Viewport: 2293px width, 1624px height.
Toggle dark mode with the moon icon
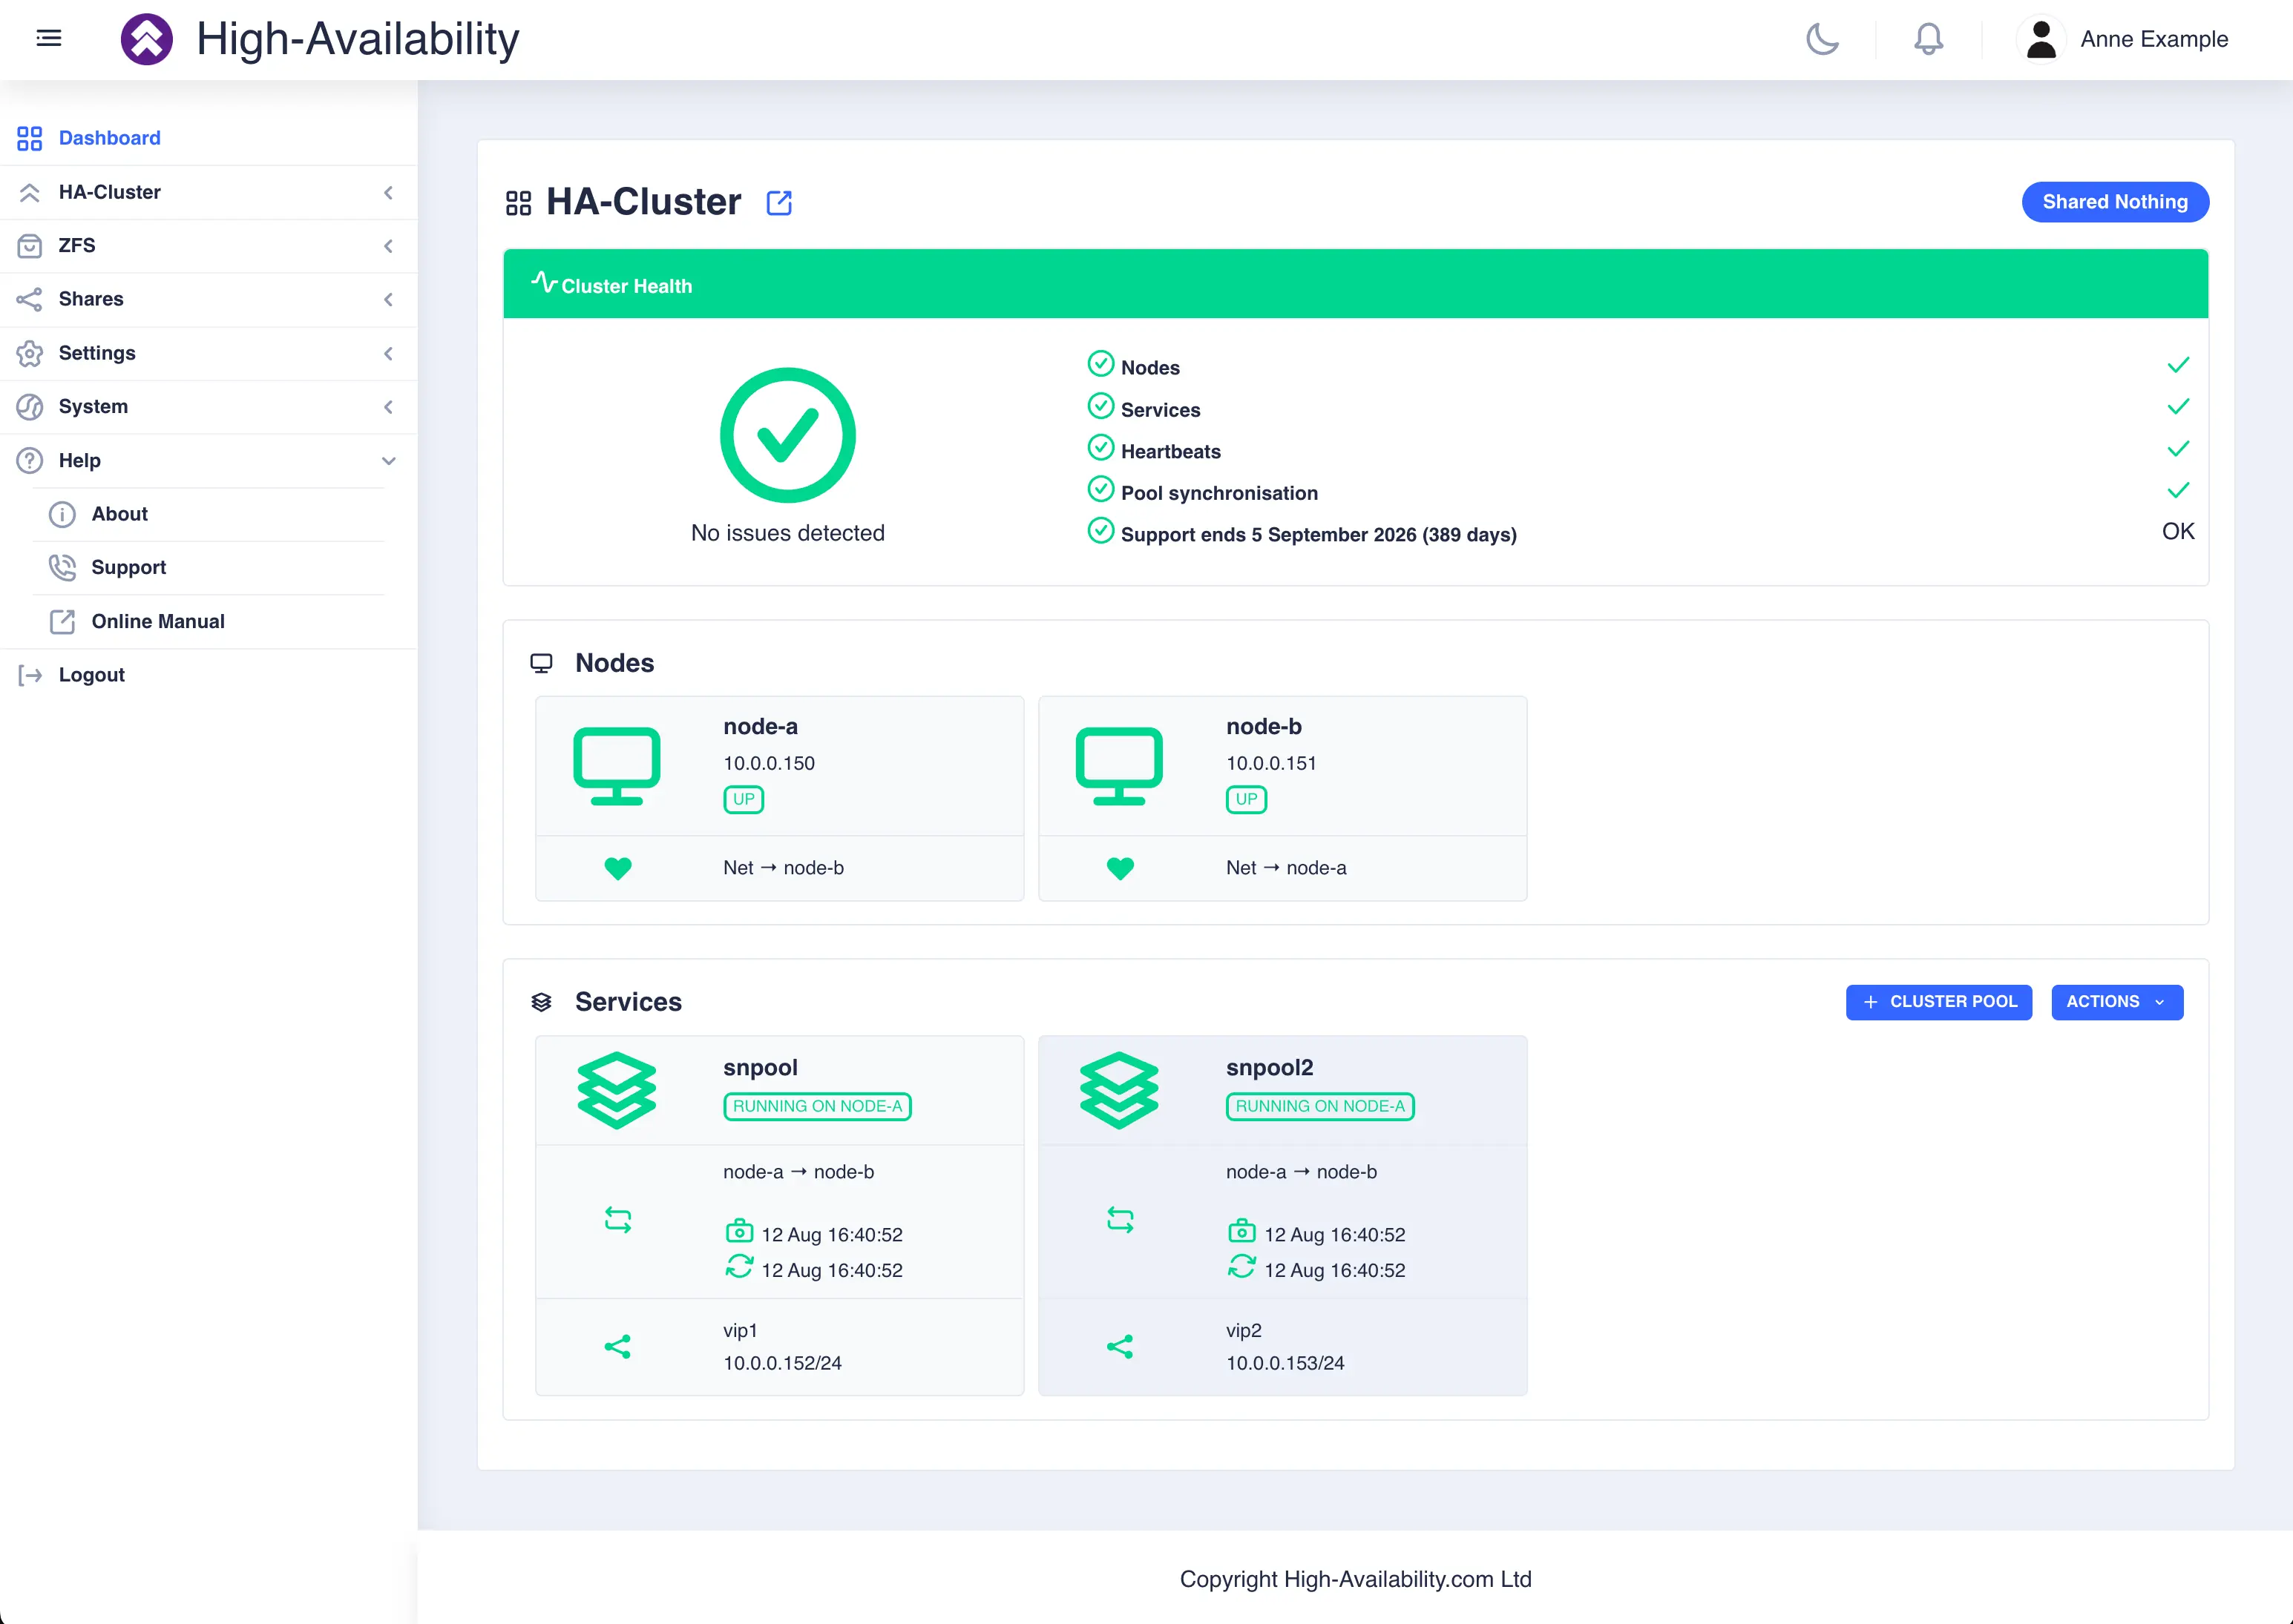[1822, 39]
